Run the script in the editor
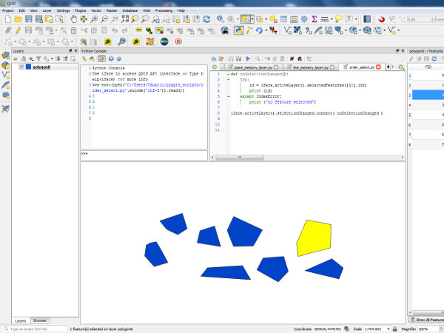 [248, 58]
